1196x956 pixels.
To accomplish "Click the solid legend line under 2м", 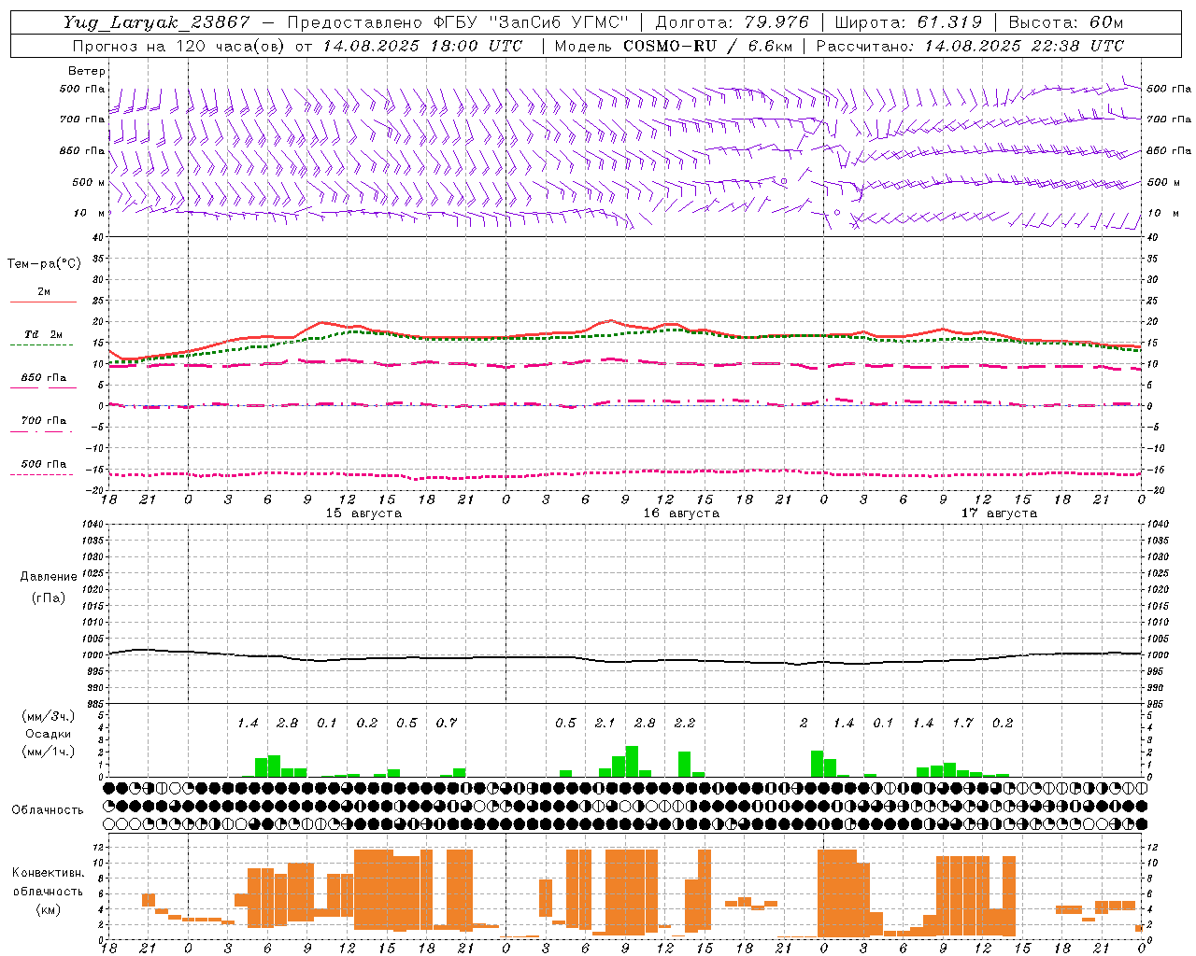I will click(x=43, y=302).
